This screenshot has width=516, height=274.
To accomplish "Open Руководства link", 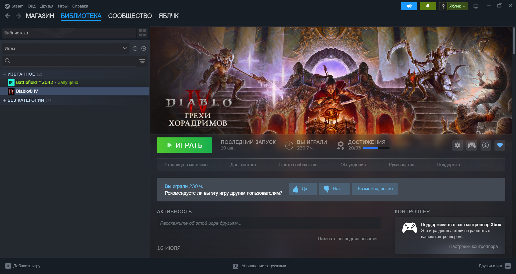I will [x=402, y=165].
